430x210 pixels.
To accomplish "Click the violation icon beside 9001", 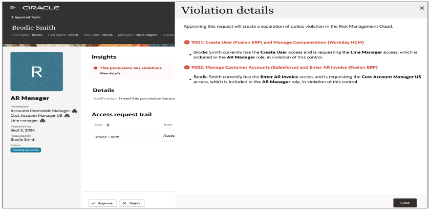I will tap(187, 43).
